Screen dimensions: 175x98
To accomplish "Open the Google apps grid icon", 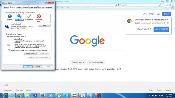I will click(x=158, y=14).
